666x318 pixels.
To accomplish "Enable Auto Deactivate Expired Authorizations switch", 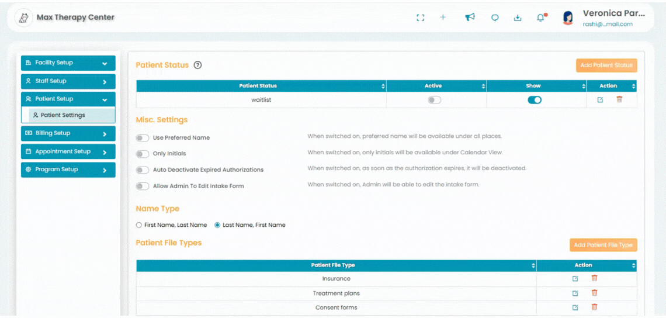I will [143, 170].
